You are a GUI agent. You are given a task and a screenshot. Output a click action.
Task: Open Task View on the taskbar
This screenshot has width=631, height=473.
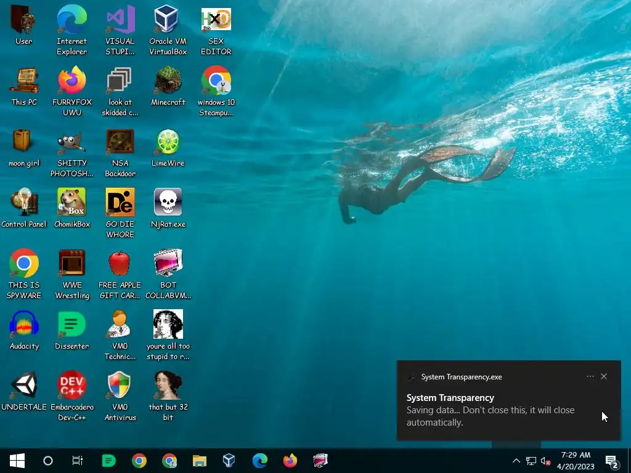click(77, 461)
